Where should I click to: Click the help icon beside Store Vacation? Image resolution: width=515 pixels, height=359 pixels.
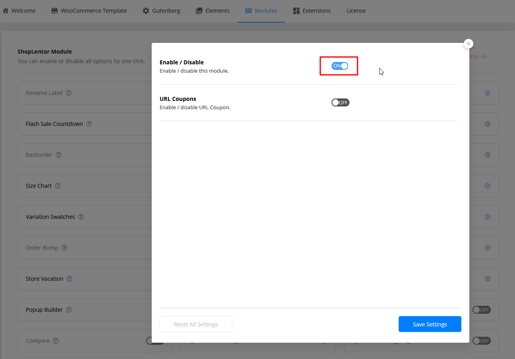coord(69,279)
